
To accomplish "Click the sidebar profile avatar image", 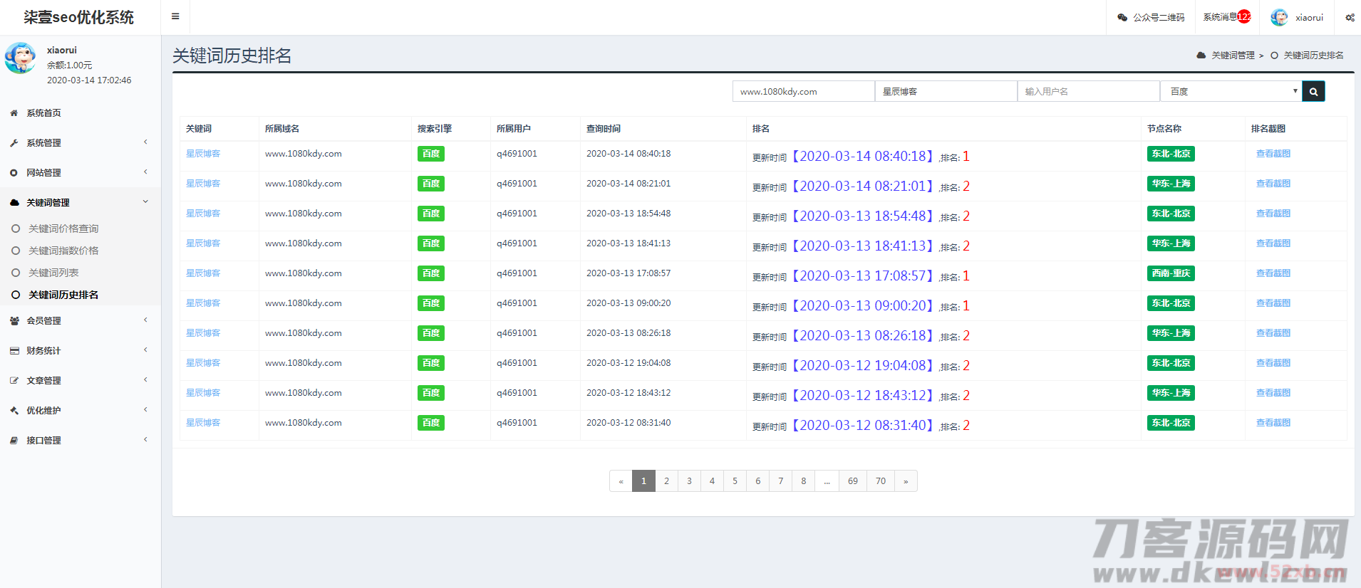I will 21,58.
